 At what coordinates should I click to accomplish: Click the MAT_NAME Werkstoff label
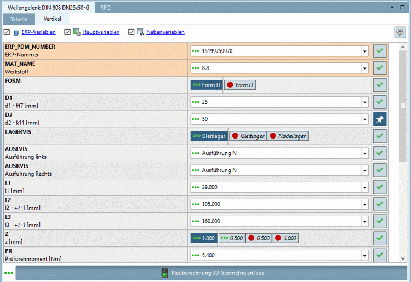coord(17,72)
